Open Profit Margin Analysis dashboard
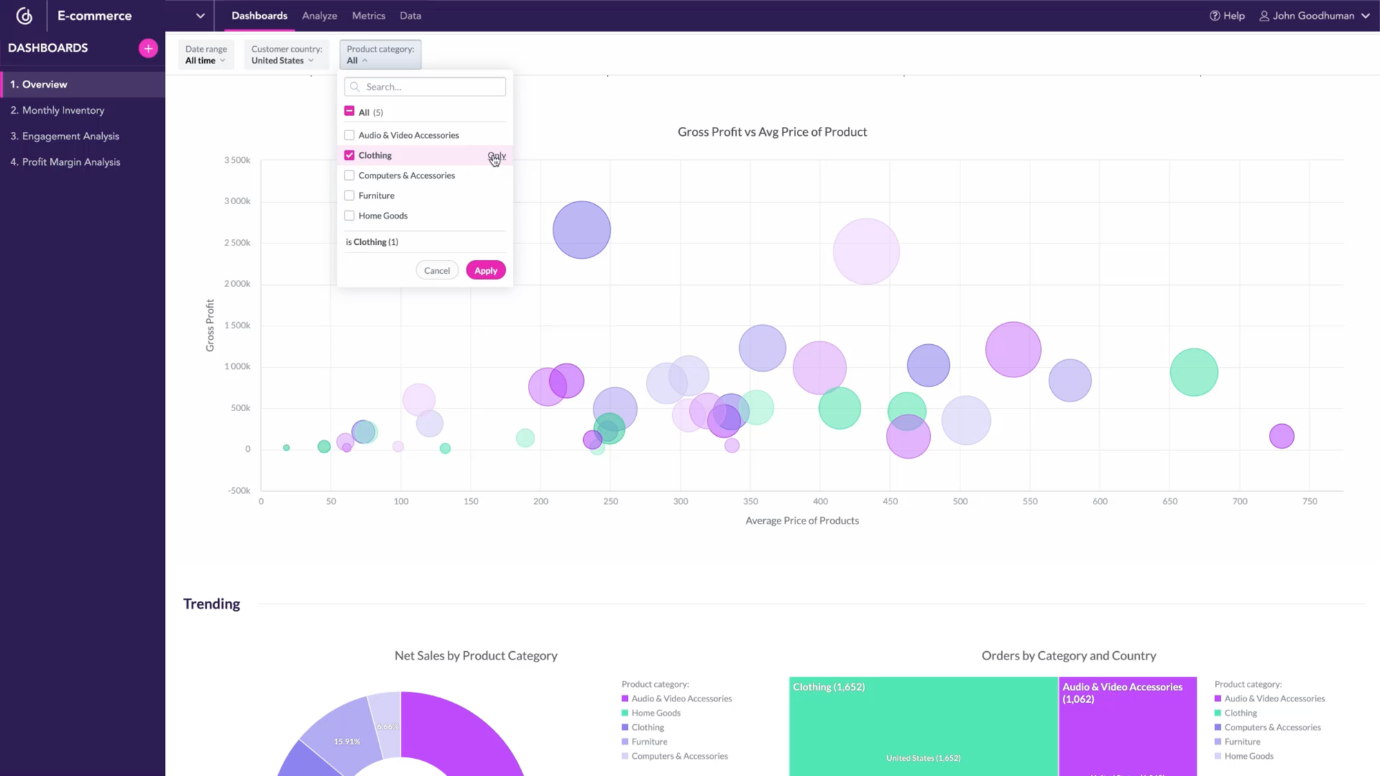 [83, 162]
